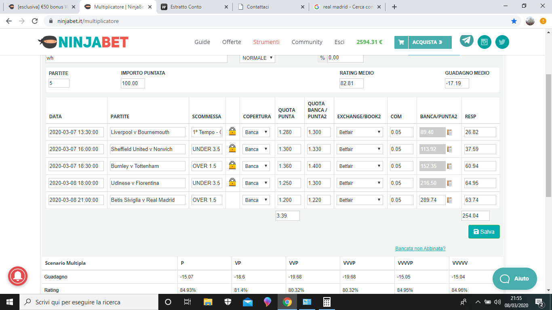The width and height of the screenshot is (552, 310).
Task: Open Copertura dropdown for Betis Siviglia row
Action: pos(256,200)
